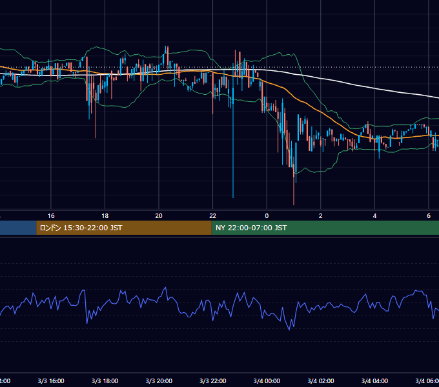The height and width of the screenshot is (387, 439).
Task: Click the "3/3 18:00" label on the indicator axis
Action: point(105,381)
